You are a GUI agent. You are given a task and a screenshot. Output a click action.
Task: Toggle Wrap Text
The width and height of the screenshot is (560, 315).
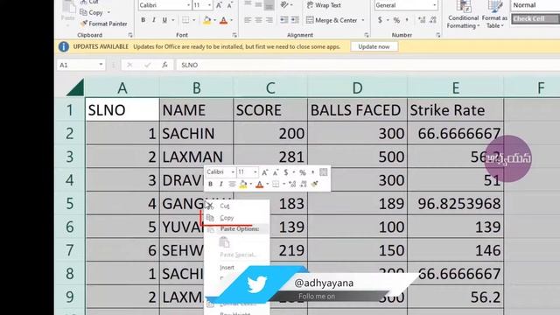(x=324, y=5)
